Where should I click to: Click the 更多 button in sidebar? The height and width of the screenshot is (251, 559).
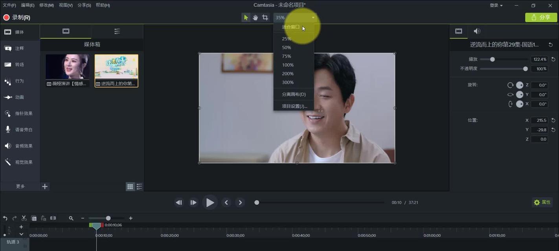coord(20,186)
